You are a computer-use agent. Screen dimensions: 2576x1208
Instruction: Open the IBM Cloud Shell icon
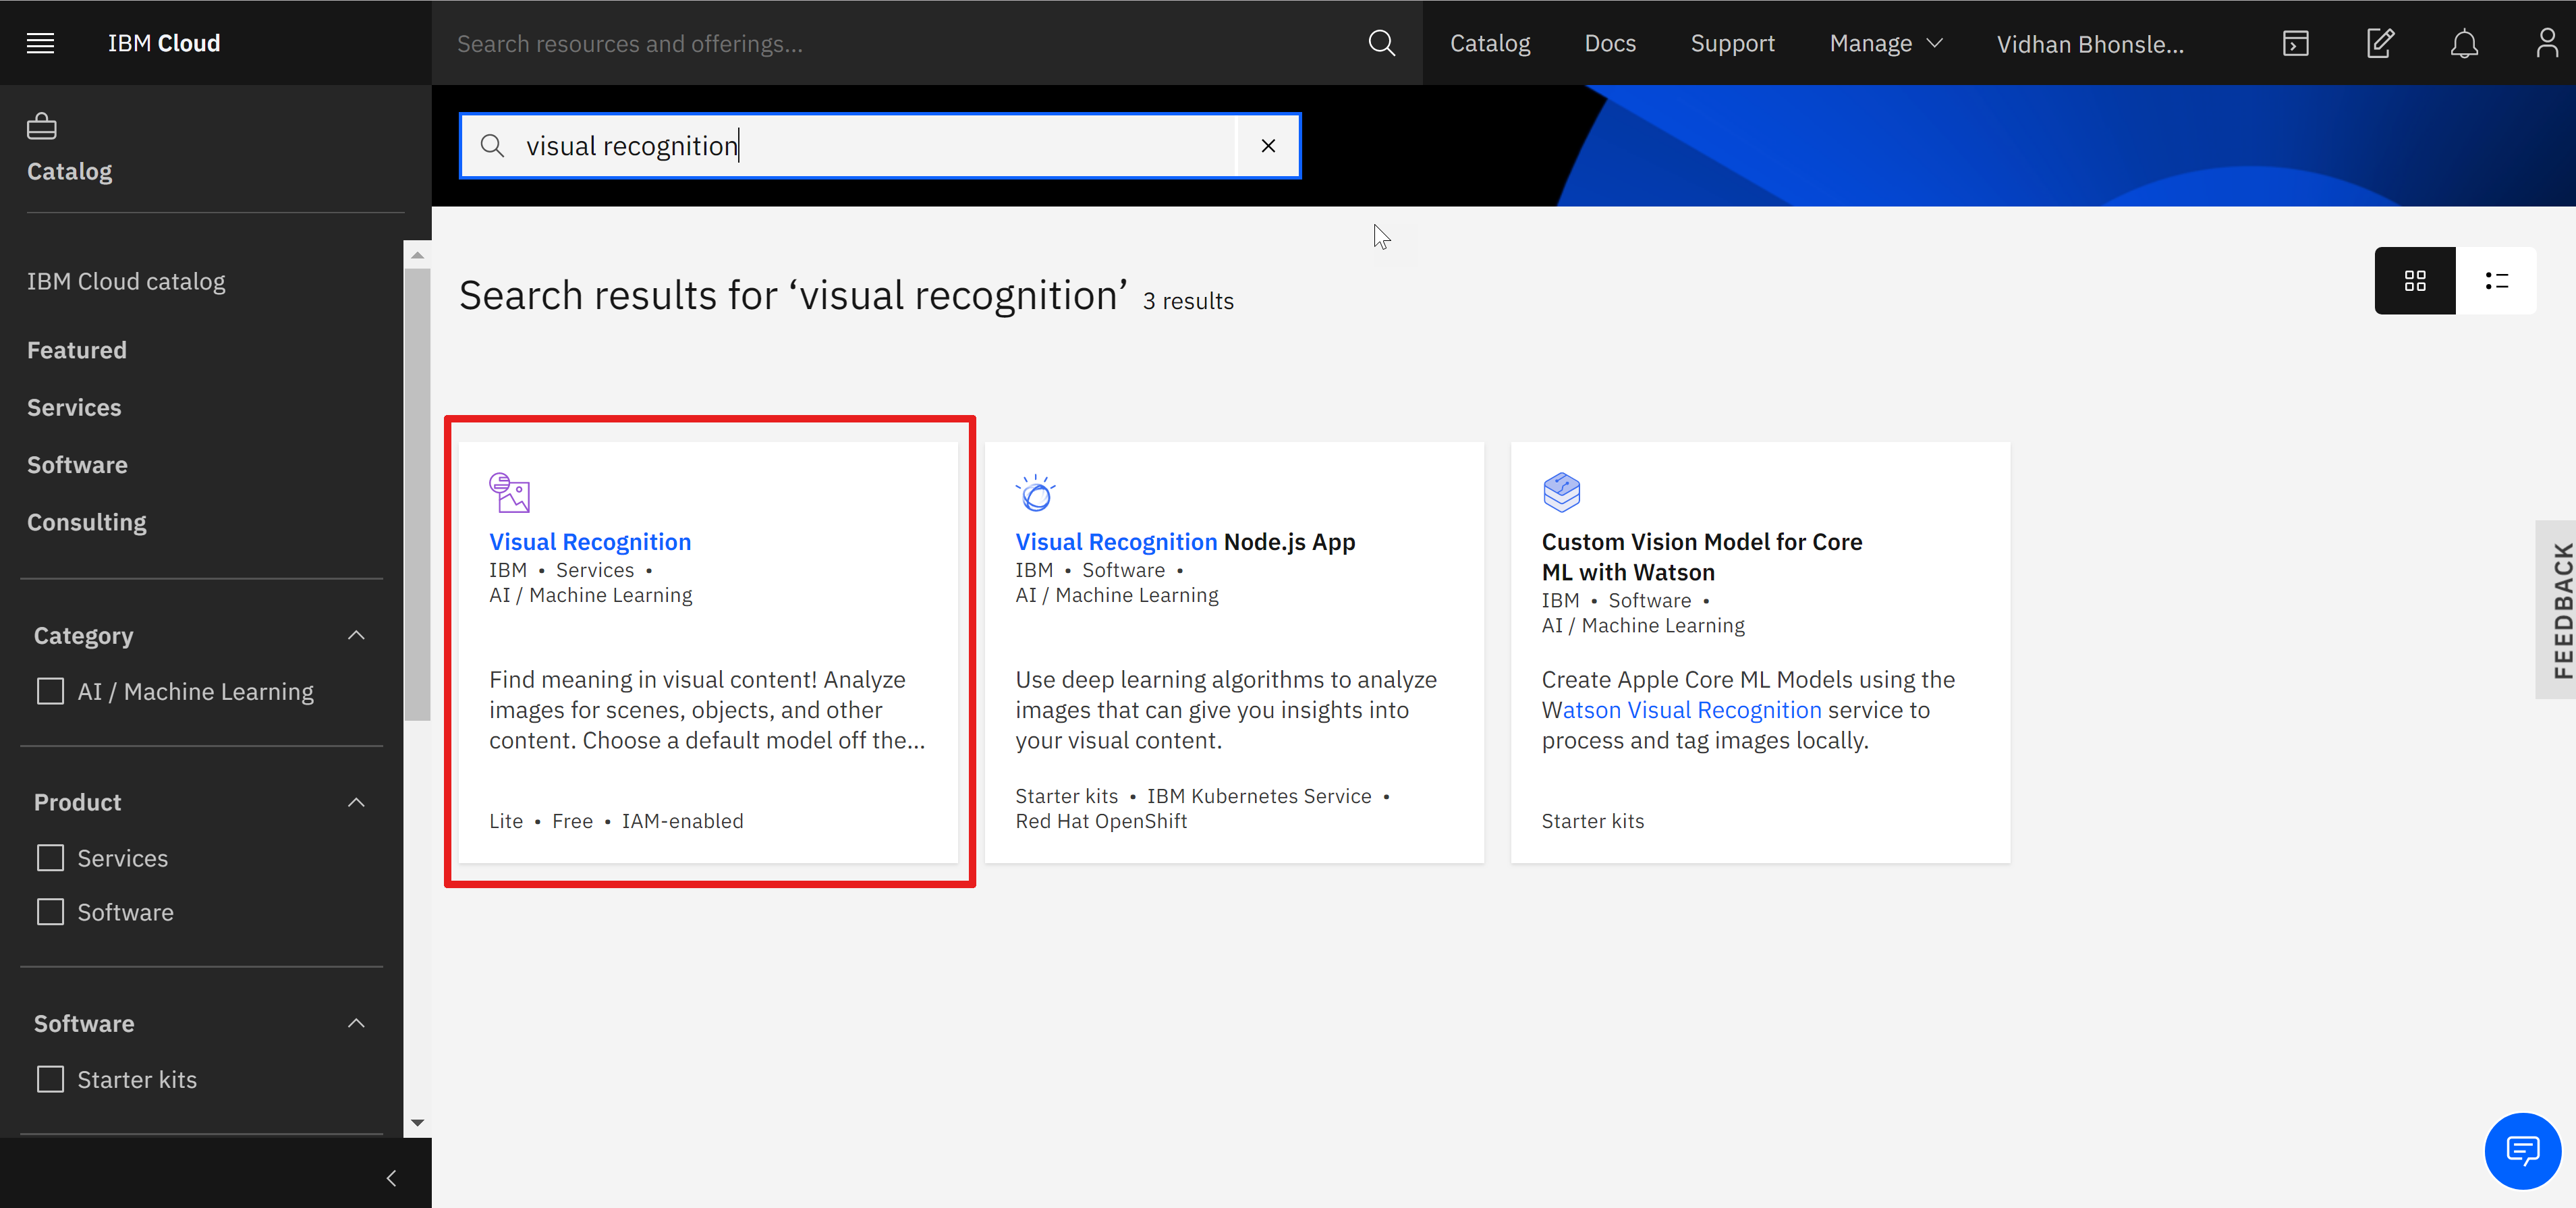click(2295, 43)
